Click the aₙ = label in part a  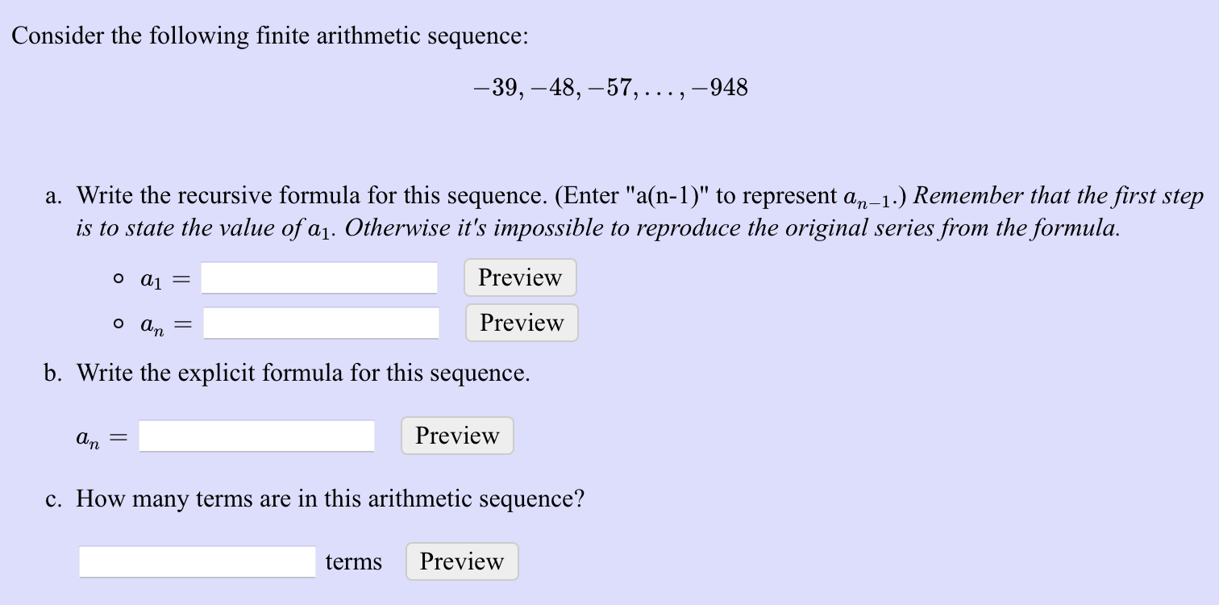[x=164, y=323]
